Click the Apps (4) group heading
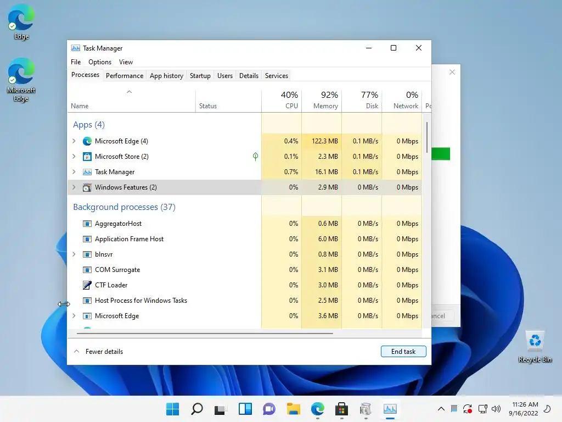Screen dimensions: 562x422 click(x=89, y=125)
